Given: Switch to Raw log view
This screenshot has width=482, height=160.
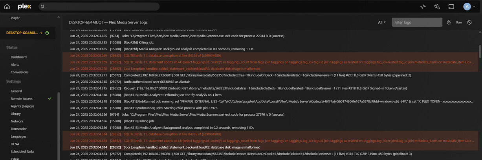Looking at the screenshot, I should click(459, 22).
